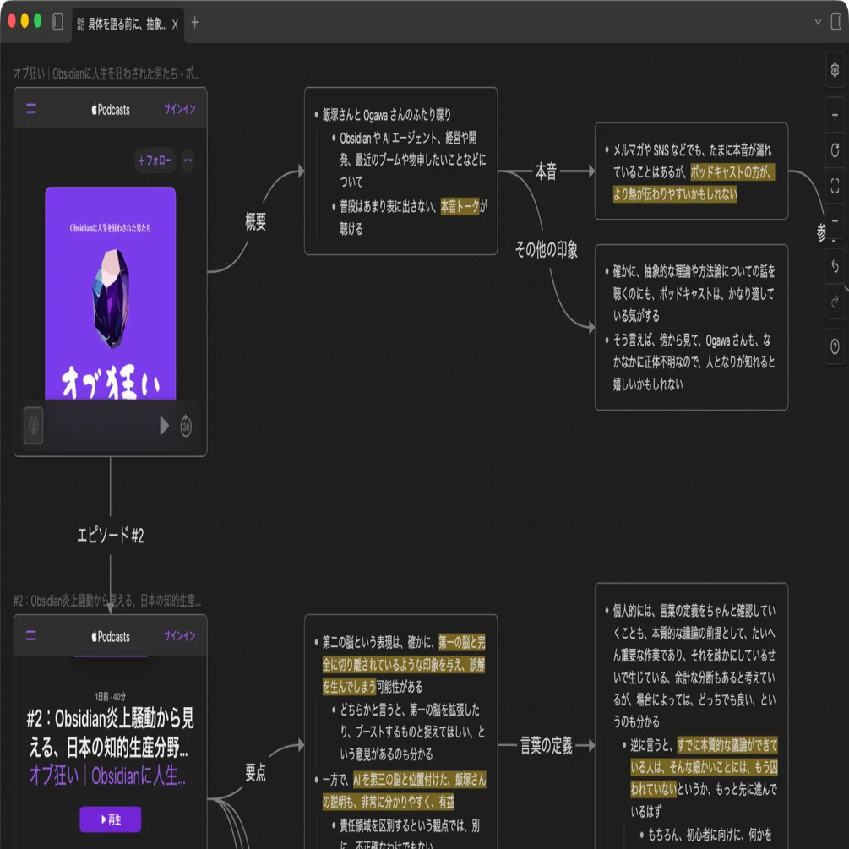Click サインイン in top Podcasts card
Viewport: 849px width, 849px height.
pos(180,109)
